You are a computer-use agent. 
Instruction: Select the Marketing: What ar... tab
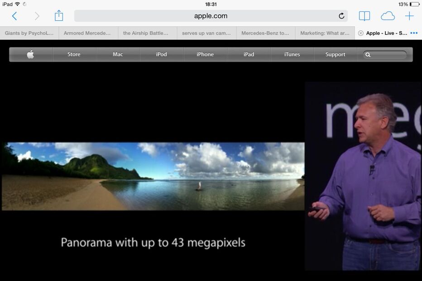coord(325,33)
